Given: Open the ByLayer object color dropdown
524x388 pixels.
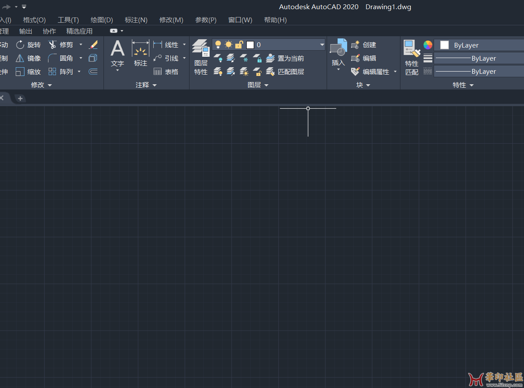Looking at the screenshot, I should pos(479,45).
